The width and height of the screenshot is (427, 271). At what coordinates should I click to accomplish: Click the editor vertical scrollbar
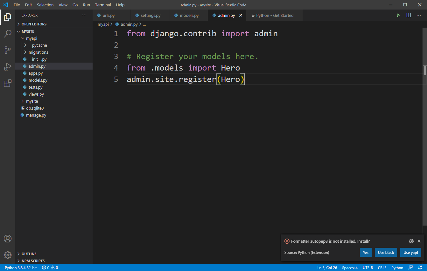coord(425,127)
